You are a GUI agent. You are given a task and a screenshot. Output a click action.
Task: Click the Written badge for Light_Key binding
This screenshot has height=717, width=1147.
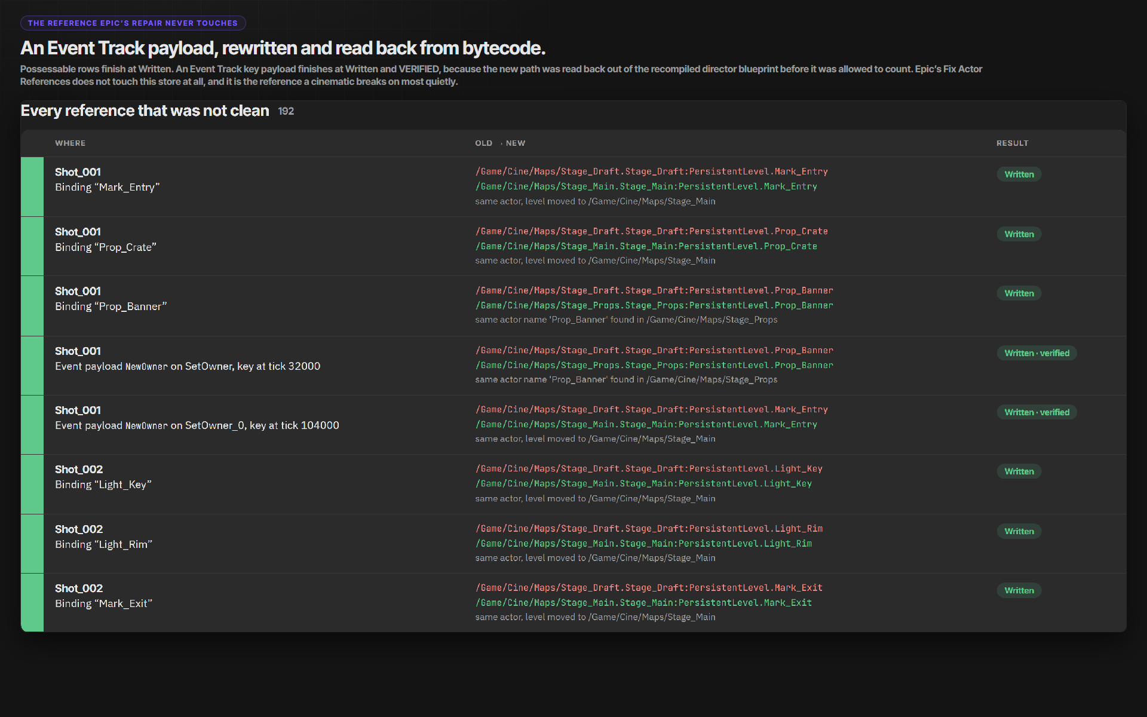[x=1019, y=471]
